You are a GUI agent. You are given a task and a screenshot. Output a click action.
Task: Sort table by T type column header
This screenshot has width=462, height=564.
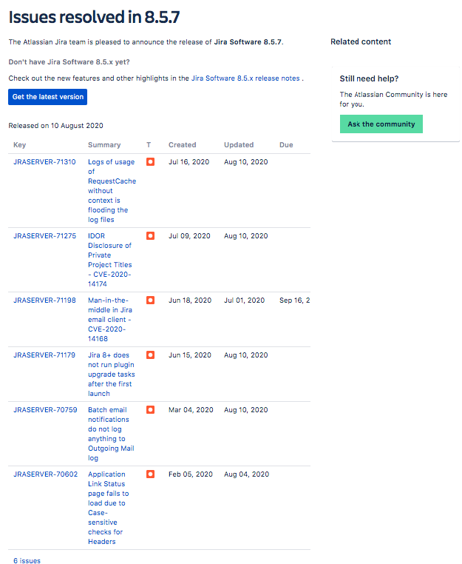point(149,144)
